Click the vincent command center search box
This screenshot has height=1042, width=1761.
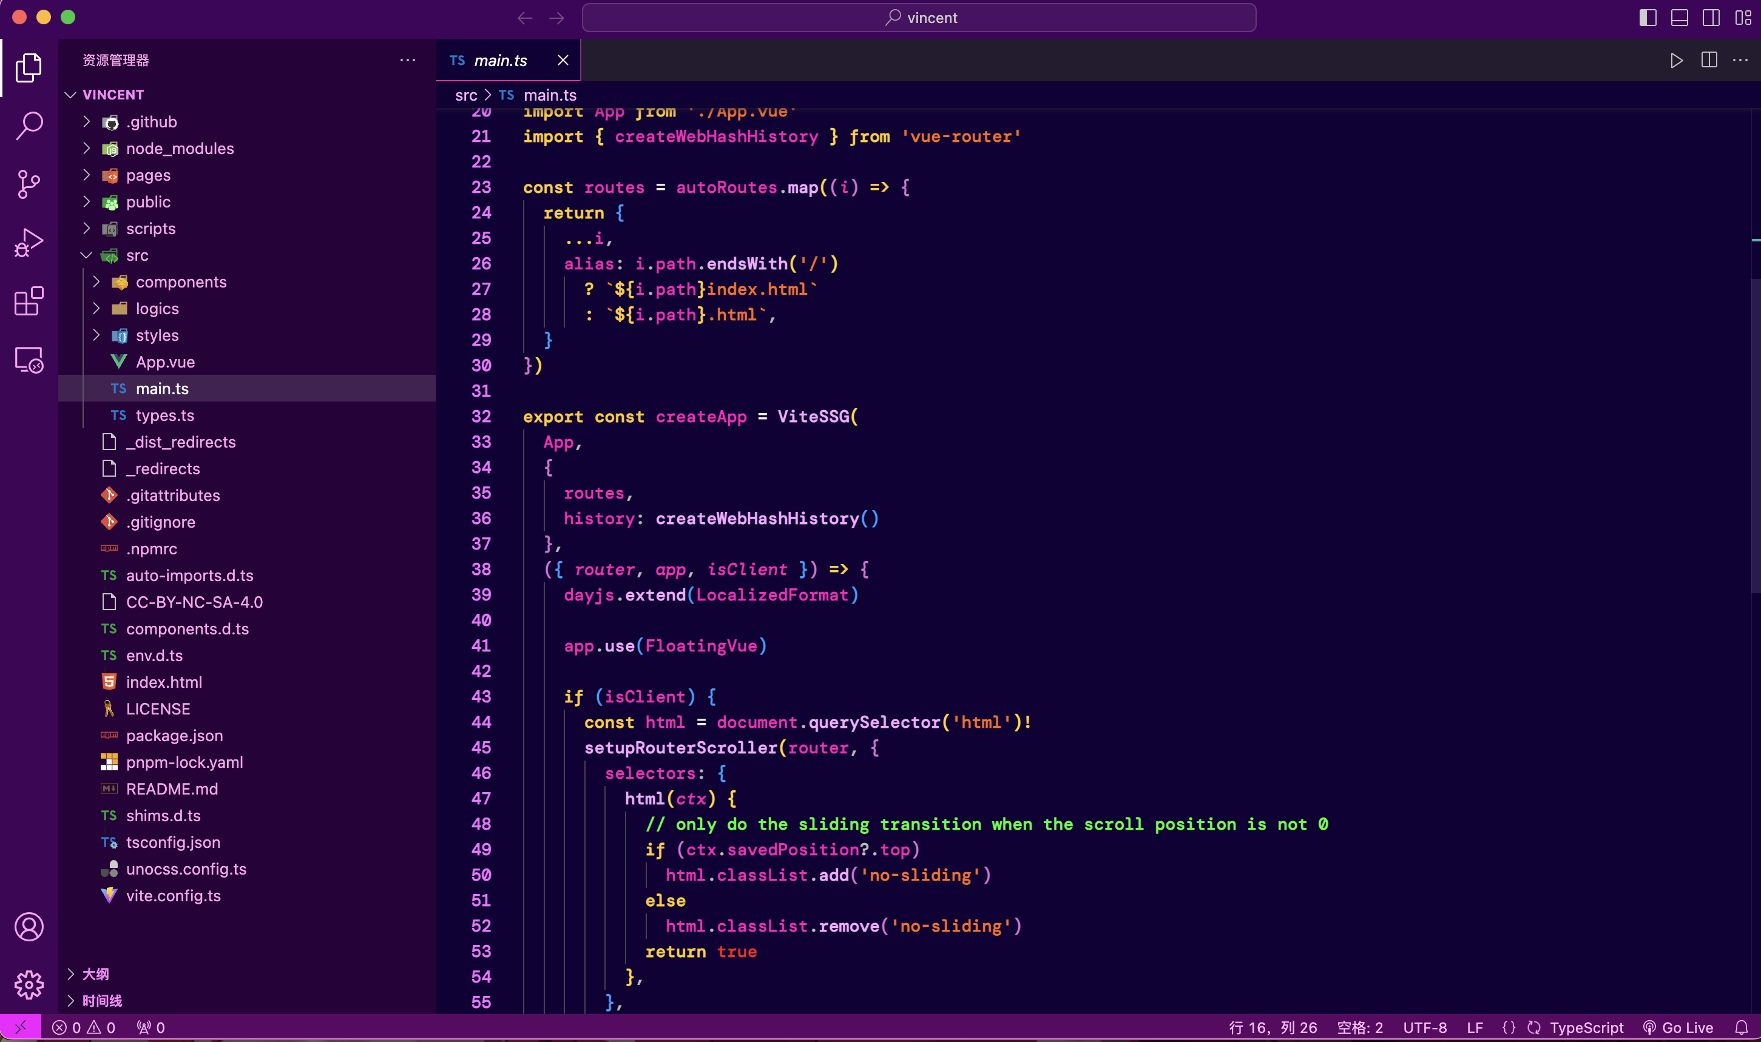(x=919, y=18)
